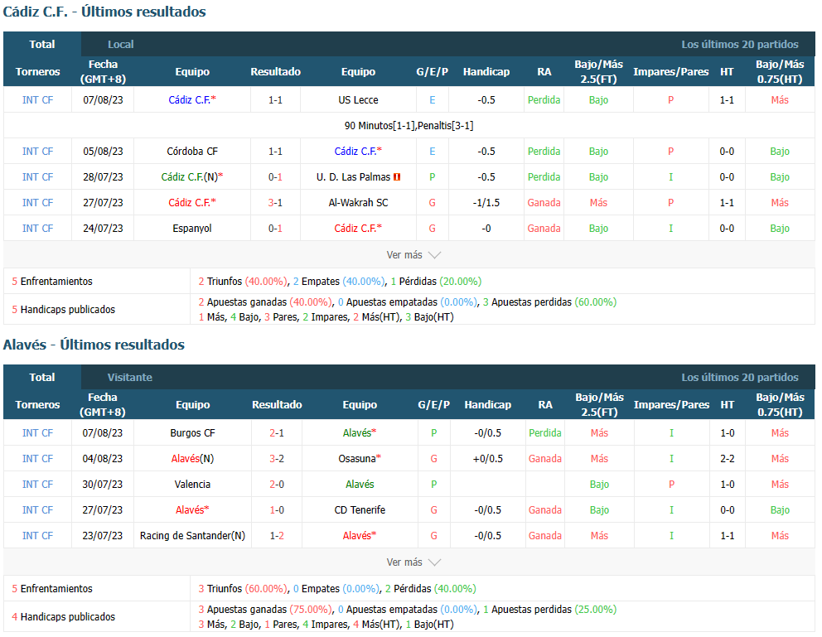Open INT CF link for 28/07/23 Las Palmas match
Image resolution: width=822 pixels, height=637 pixels.
pyautogui.click(x=38, y=177)
